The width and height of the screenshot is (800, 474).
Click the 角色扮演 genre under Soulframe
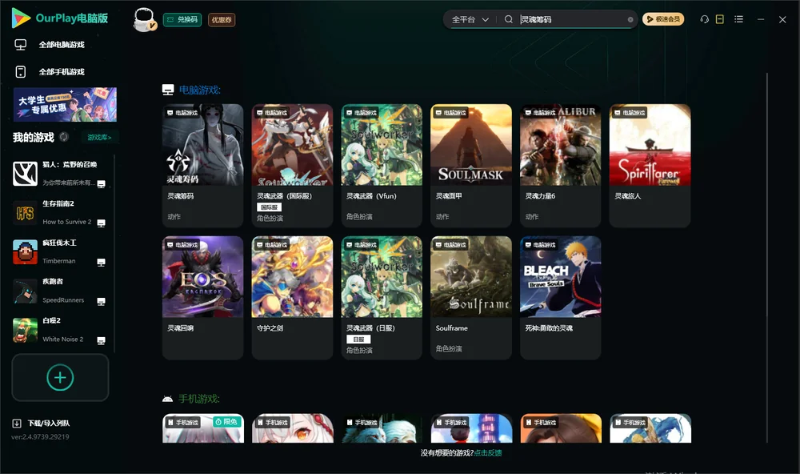[x=449, y=349]
